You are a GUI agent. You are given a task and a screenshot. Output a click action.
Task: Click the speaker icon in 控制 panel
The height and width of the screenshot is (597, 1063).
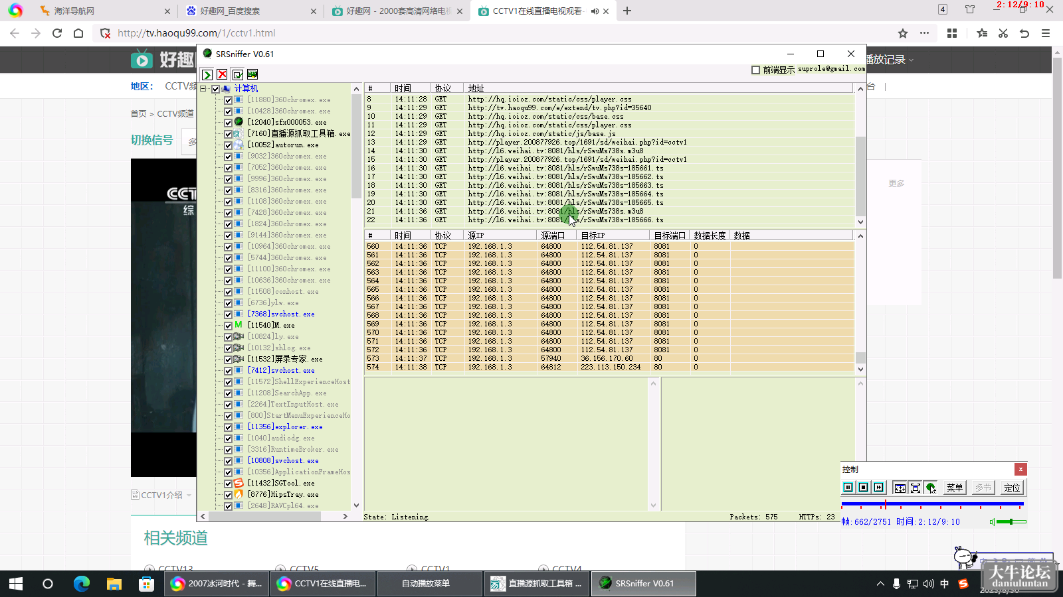992,522
